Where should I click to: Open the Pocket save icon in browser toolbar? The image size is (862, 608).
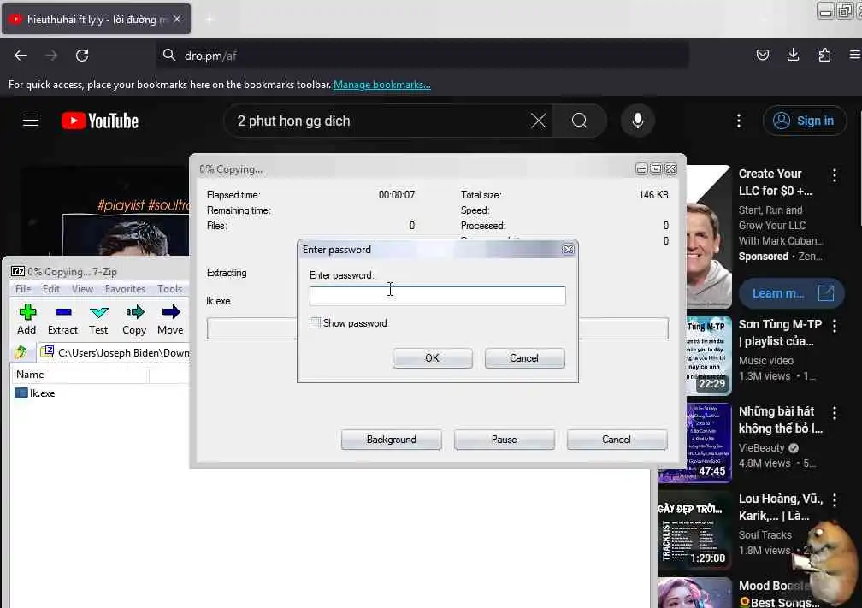click(x=763, y=55)
